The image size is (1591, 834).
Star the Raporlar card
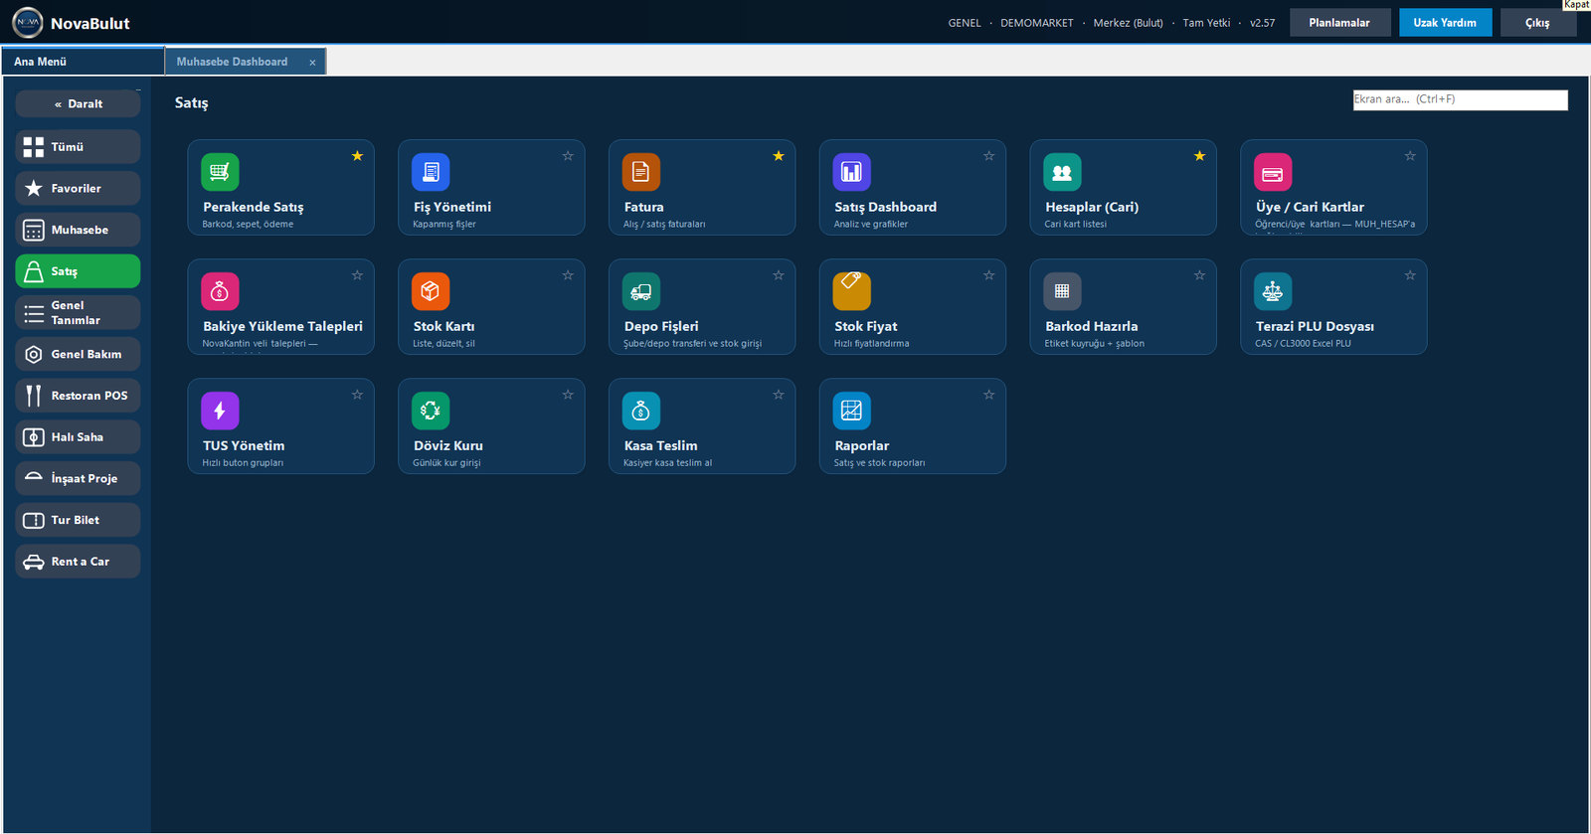(989, 395)
